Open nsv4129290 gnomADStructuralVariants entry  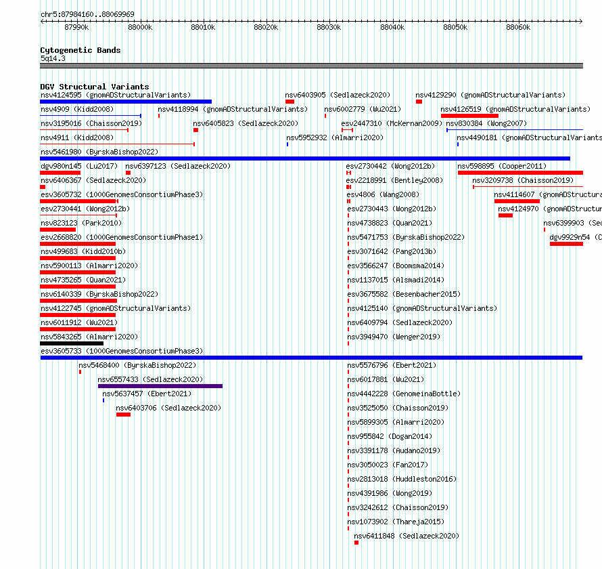(x=490, y=95)
